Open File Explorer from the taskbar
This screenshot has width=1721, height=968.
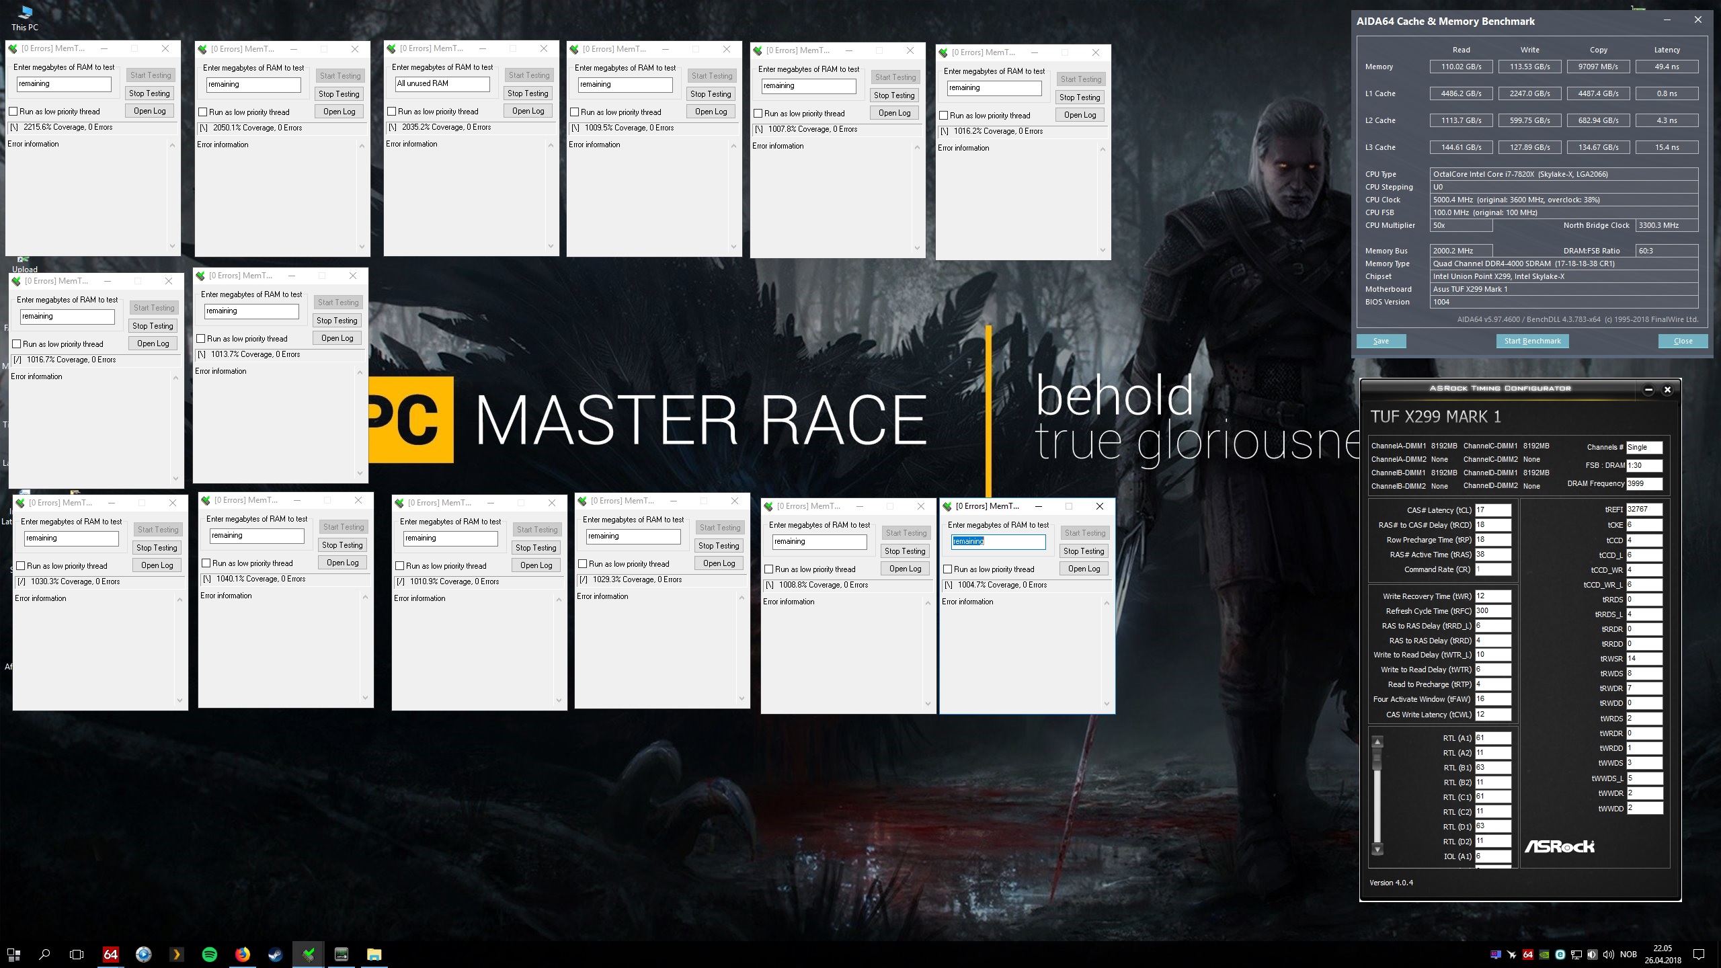coord(374,954)
